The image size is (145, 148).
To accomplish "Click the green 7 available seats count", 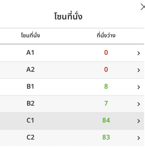I will pos(106,104).
